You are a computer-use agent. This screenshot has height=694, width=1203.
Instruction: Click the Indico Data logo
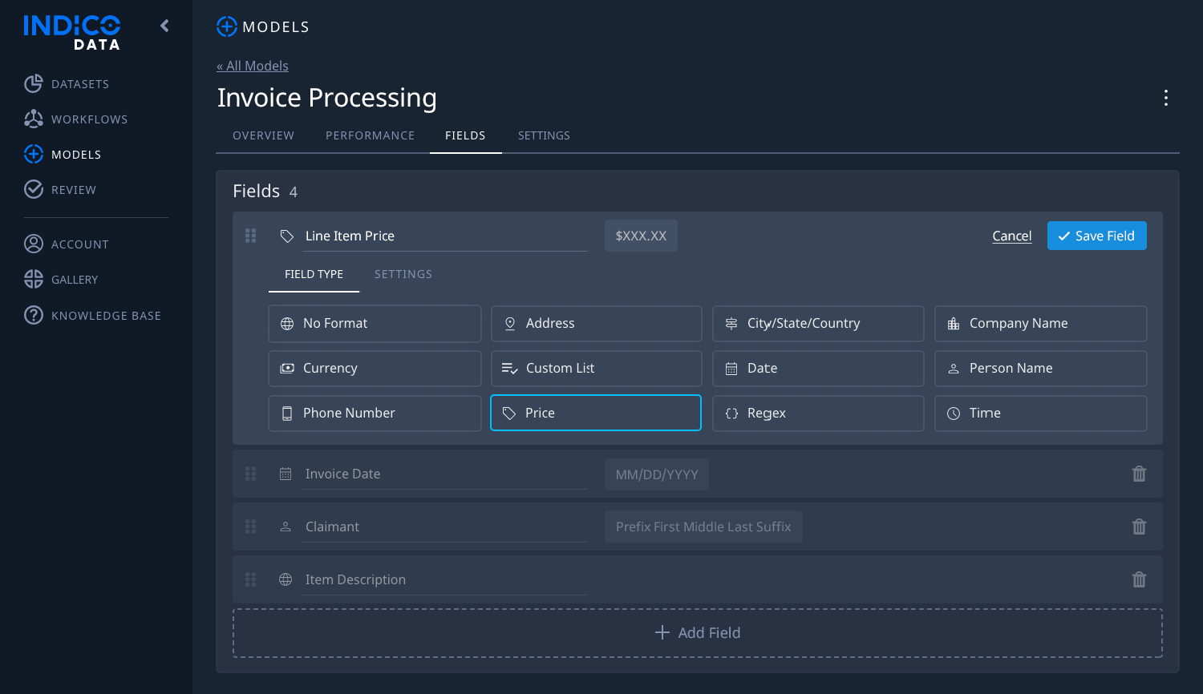71,32
